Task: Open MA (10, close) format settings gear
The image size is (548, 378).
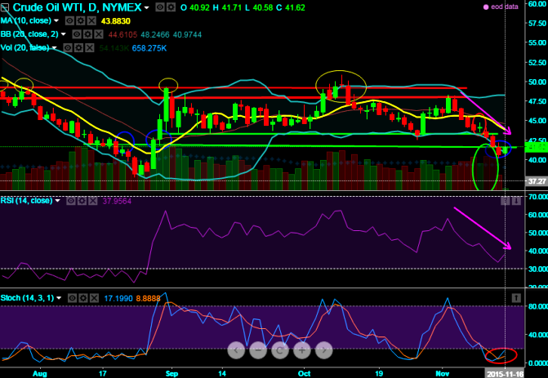Action: pyautogui.click(x=81, y=21)
